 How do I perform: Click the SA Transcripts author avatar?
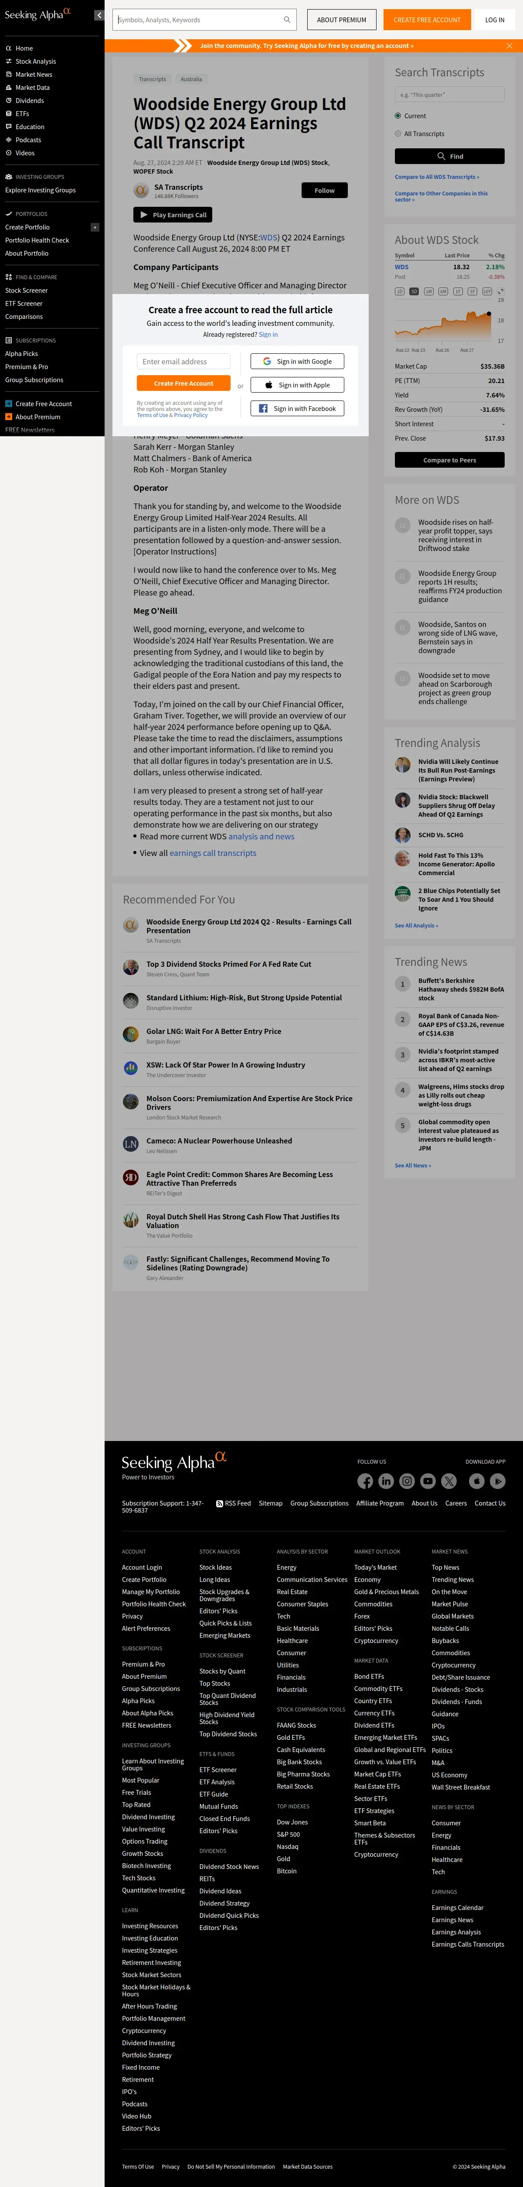coord(141,191)
